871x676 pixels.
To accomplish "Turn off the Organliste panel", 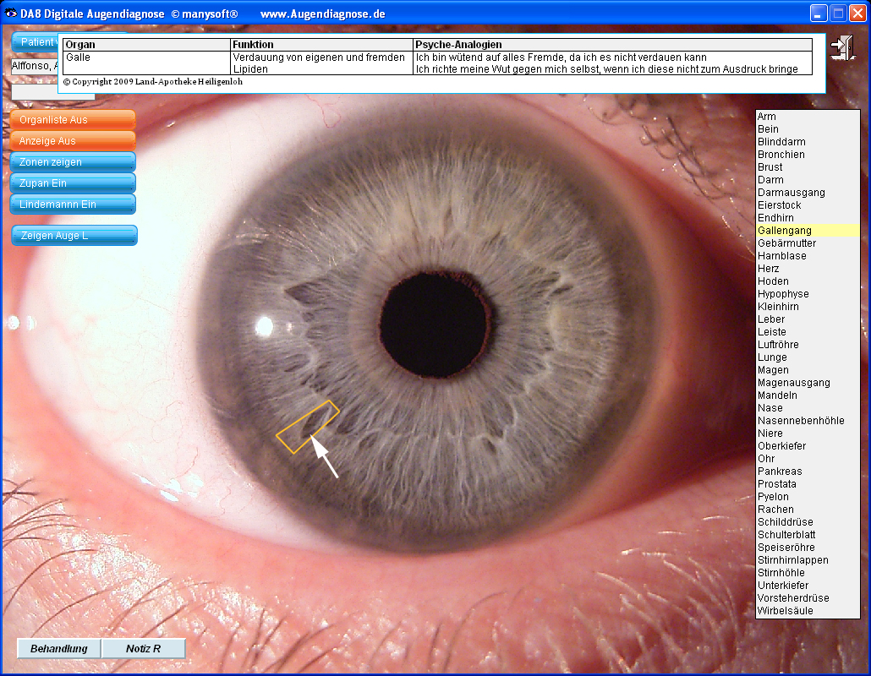I will tap(73, 120).
